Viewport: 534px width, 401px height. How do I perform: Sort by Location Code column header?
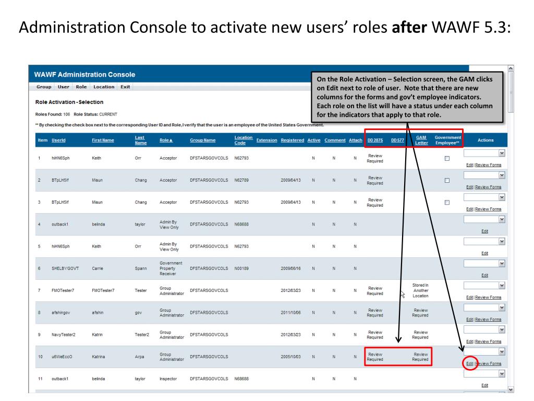pos(243,140)
